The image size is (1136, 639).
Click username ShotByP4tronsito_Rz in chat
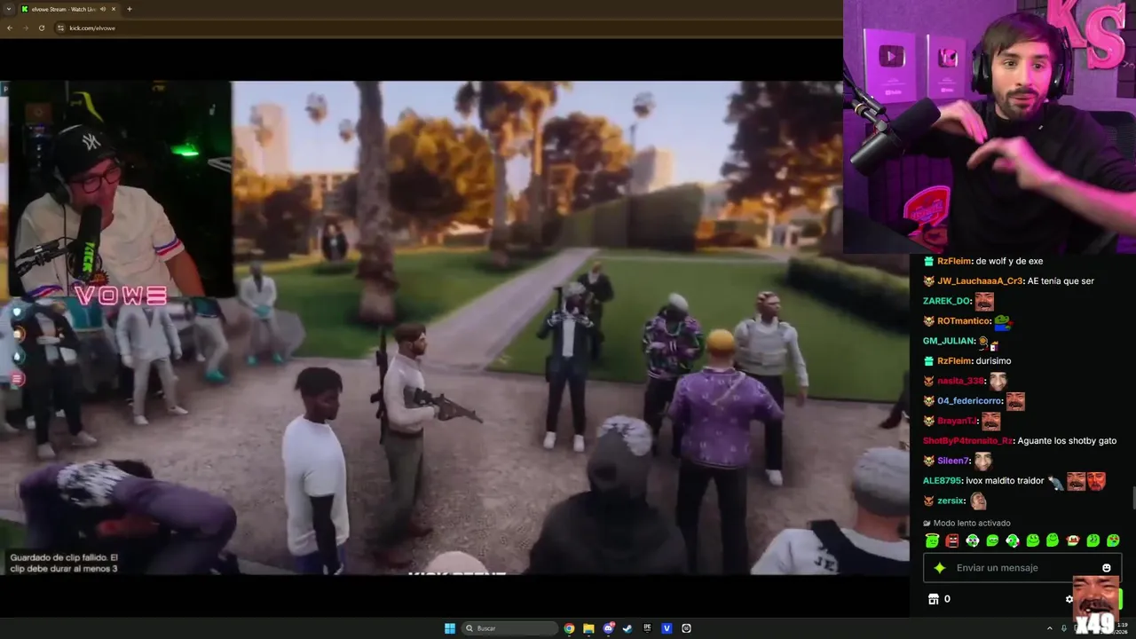[x=967, y=441]
